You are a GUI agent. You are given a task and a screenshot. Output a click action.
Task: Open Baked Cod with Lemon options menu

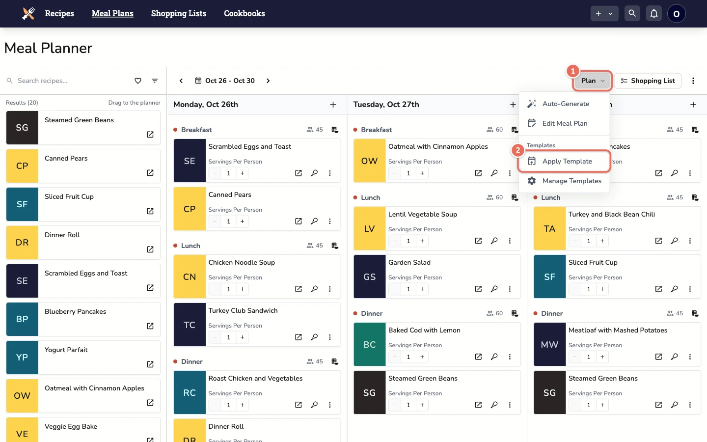pyautogui.click(x=510, y=357)
